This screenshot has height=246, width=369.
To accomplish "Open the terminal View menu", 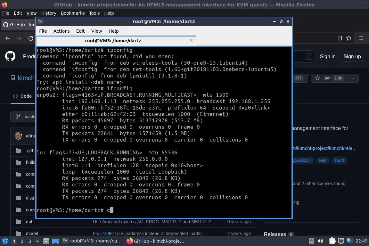I will point(96,31).
